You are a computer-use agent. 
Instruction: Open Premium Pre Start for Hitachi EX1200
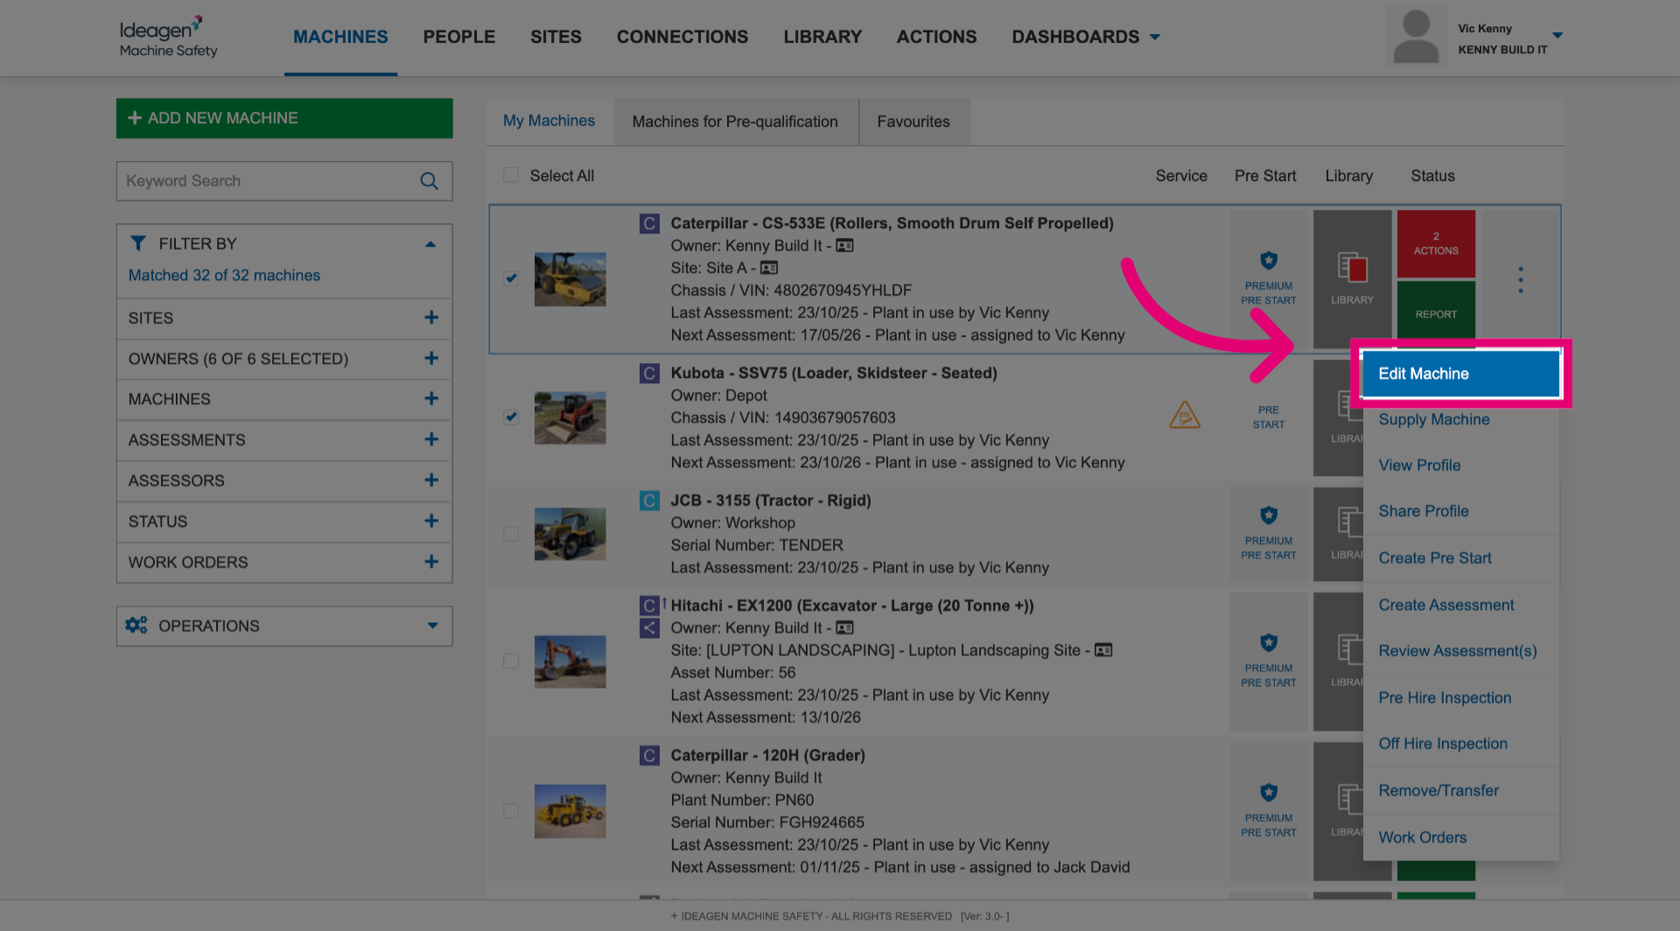1269,661
